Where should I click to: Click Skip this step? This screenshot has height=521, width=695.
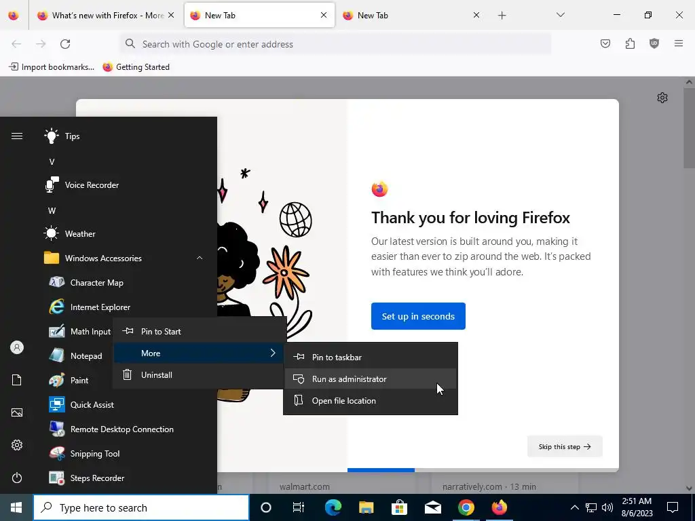coord(565,446)
